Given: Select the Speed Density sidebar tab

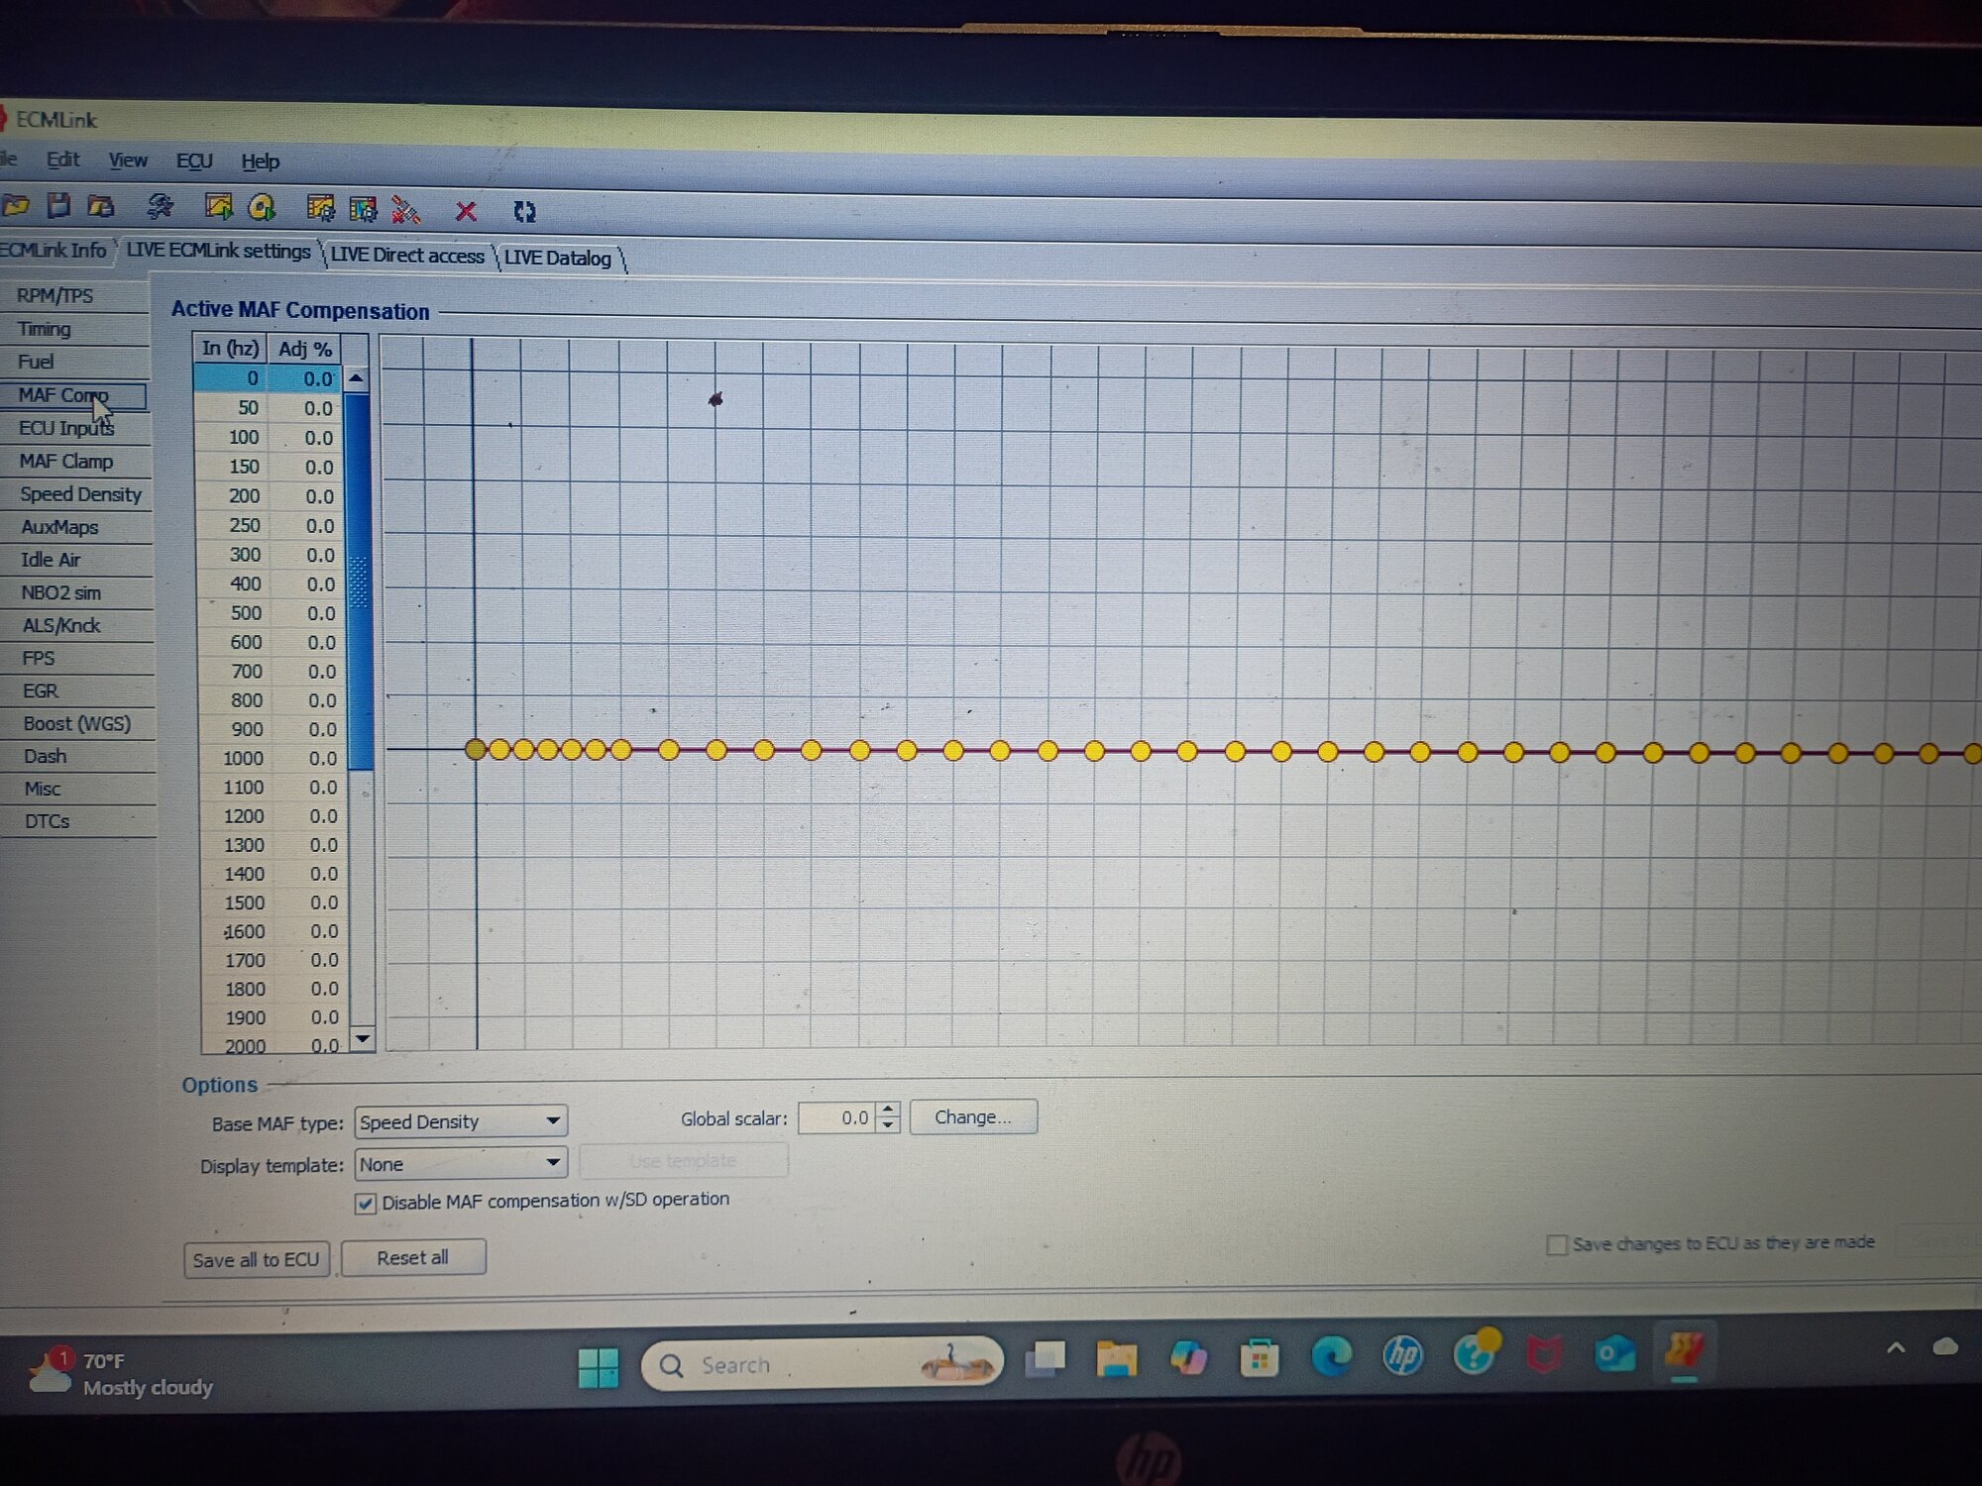Looking at the screenshot, I should [79, 494].
